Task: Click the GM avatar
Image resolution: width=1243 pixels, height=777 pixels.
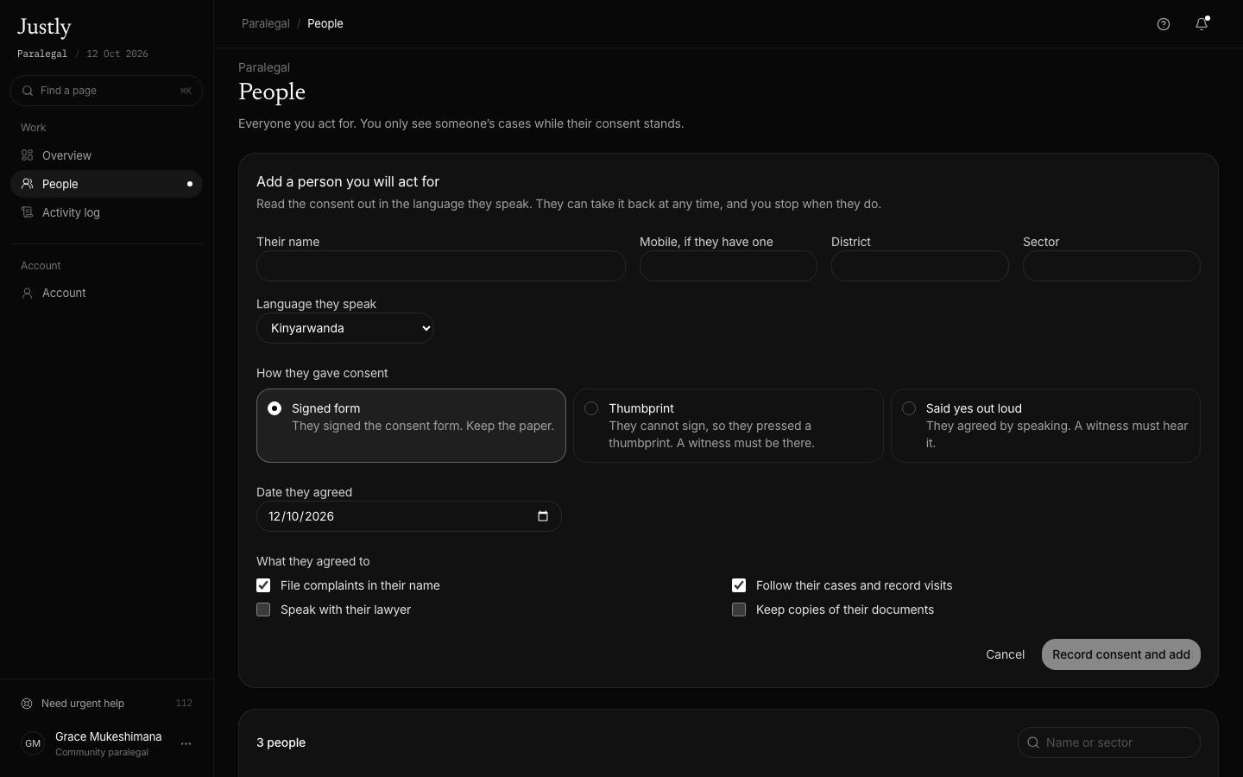Action: [33, 743]
